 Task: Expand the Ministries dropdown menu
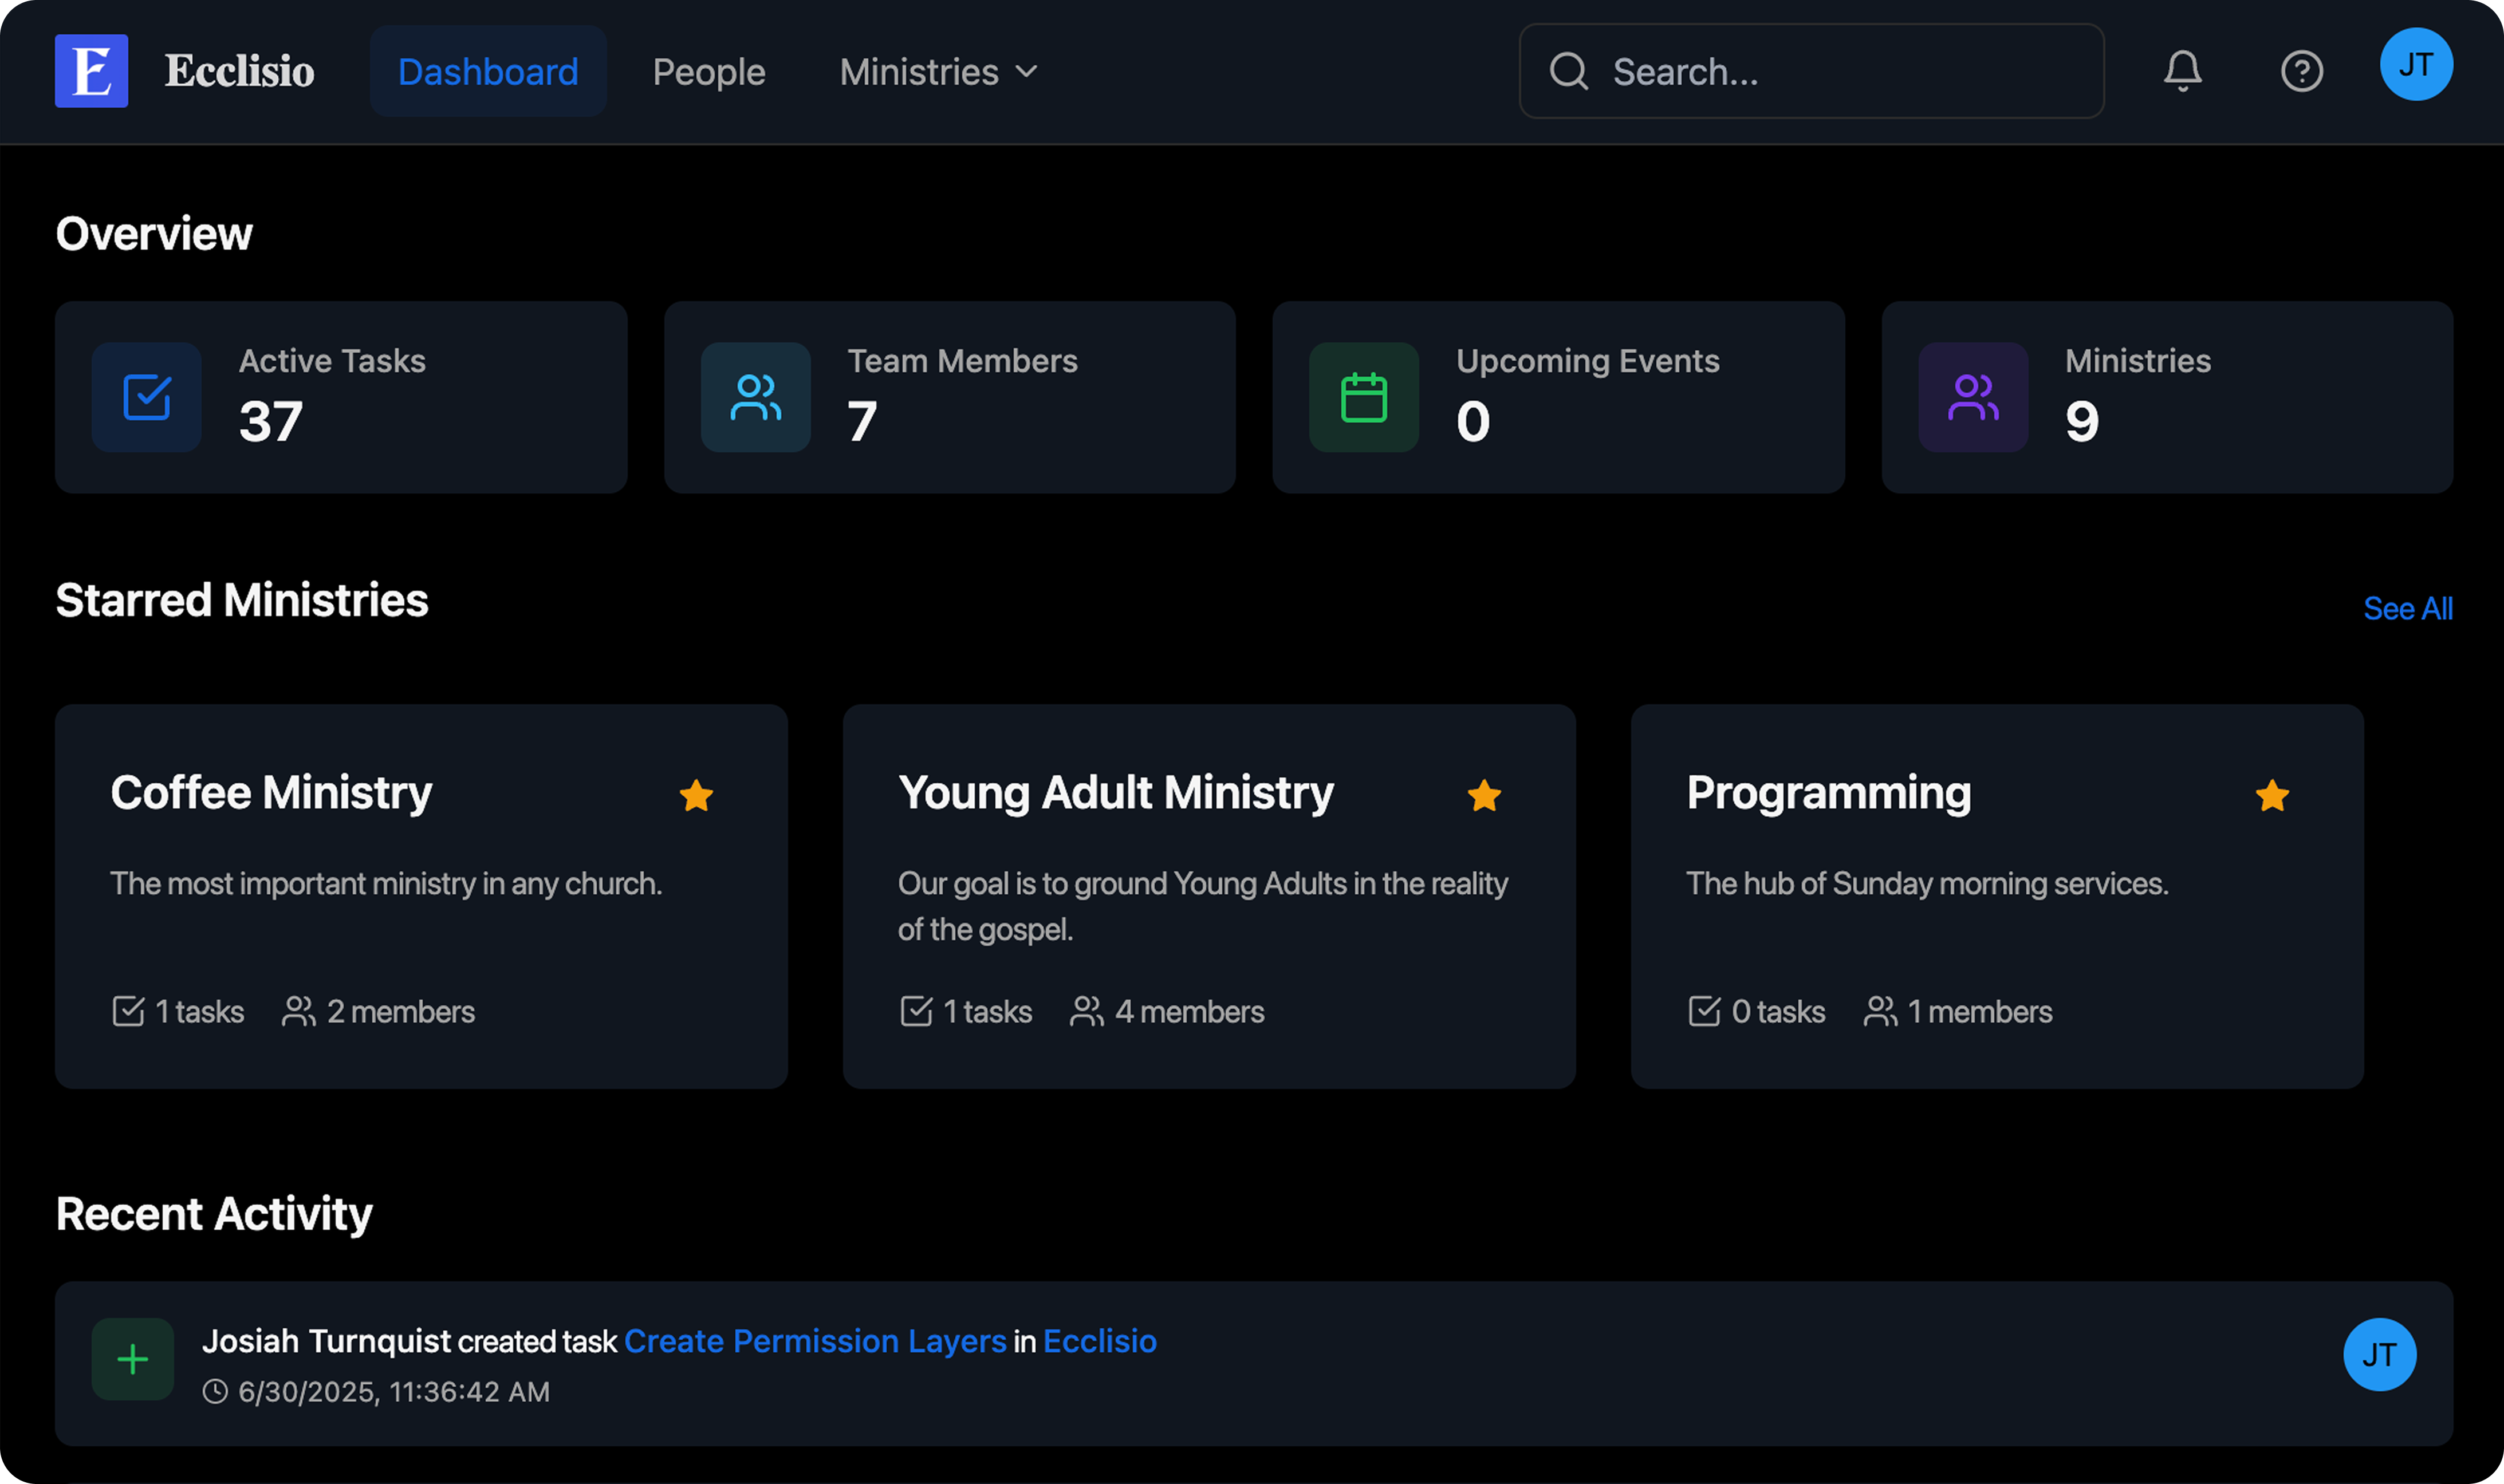[x=938, y=72]
